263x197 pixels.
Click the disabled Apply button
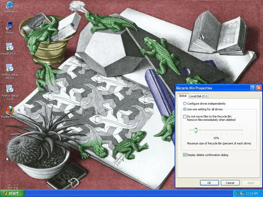[251, 183]
